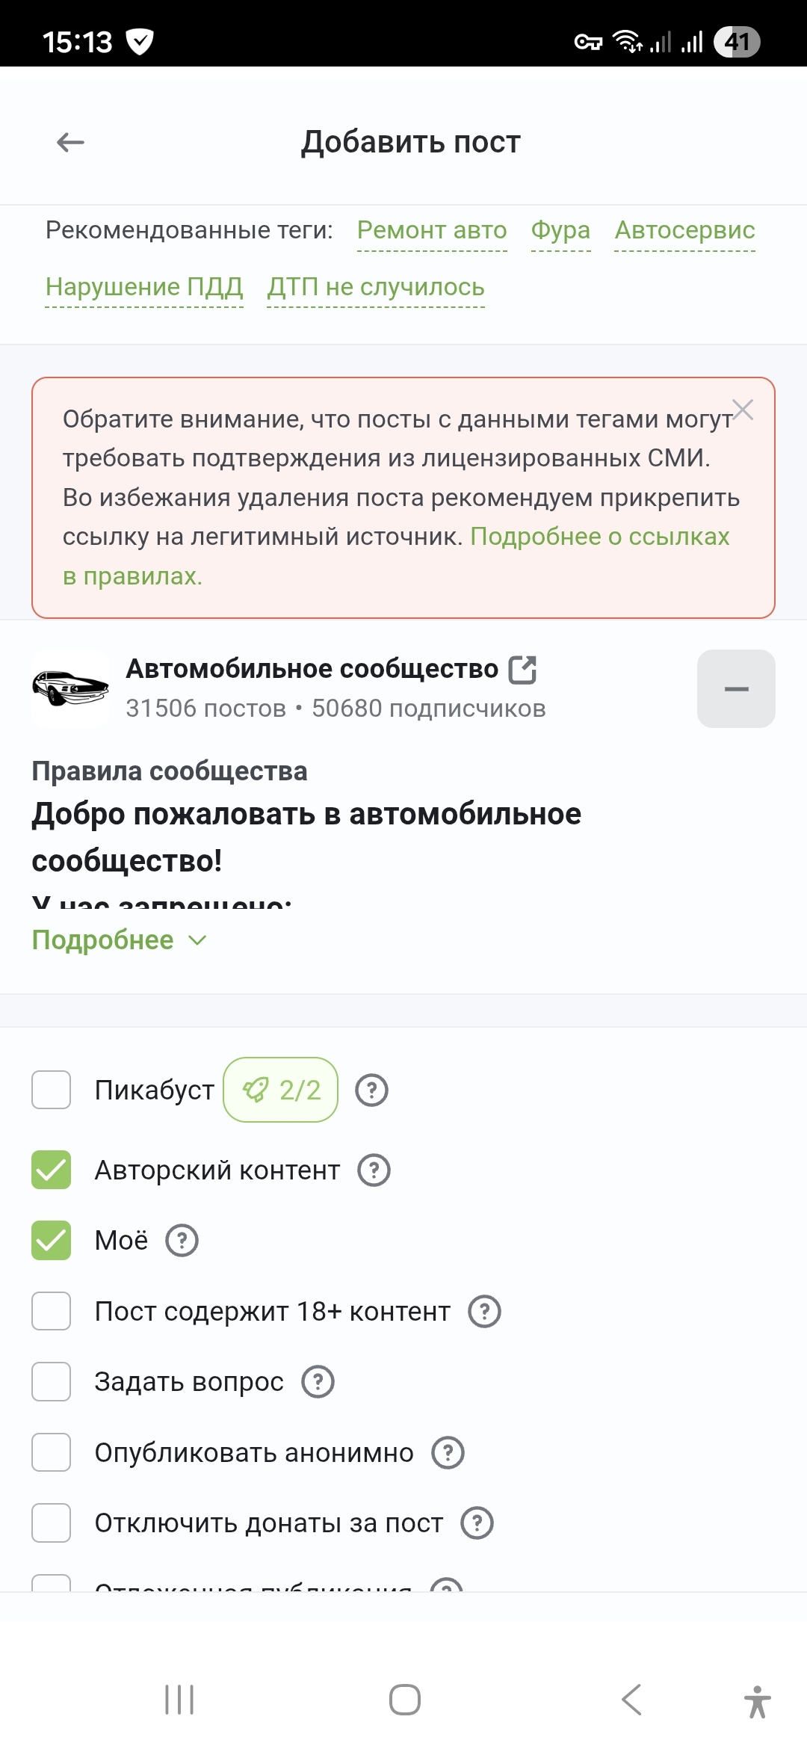Check Пост содержит 18+ контент
The height and width of the screenshot is (1749, 807).
coord(52,1312)
